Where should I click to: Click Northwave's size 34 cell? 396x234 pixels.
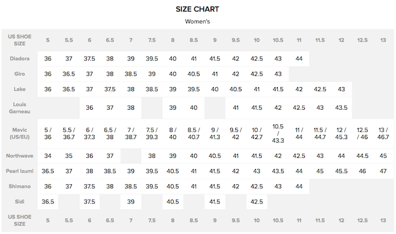[x=48, y=155]
